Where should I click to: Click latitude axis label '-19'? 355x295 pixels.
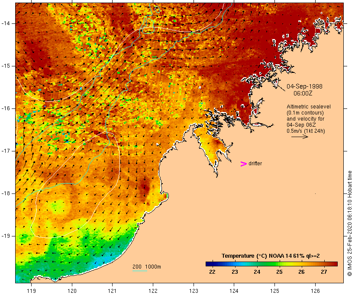[6, 236]
